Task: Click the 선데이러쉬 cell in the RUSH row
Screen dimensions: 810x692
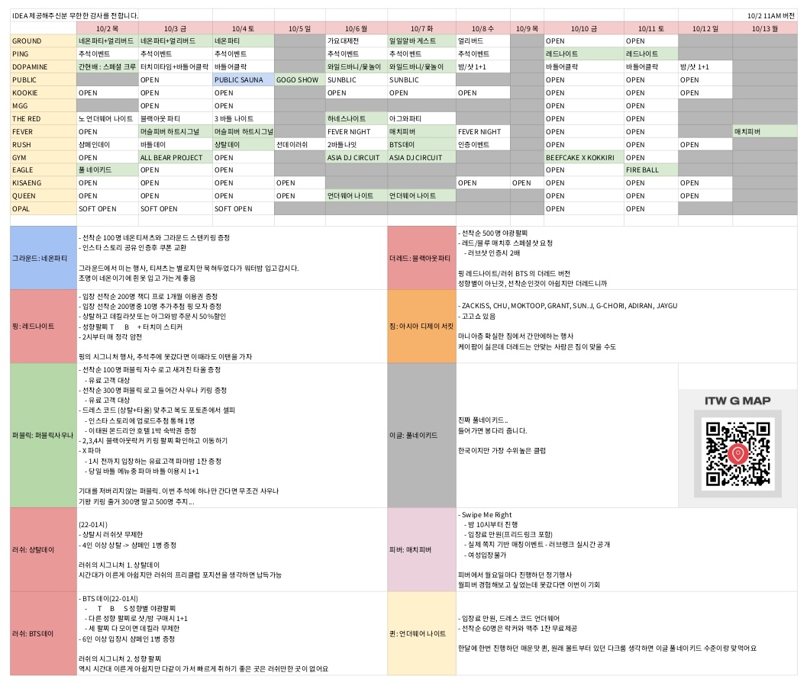Action: pos(299,144)
